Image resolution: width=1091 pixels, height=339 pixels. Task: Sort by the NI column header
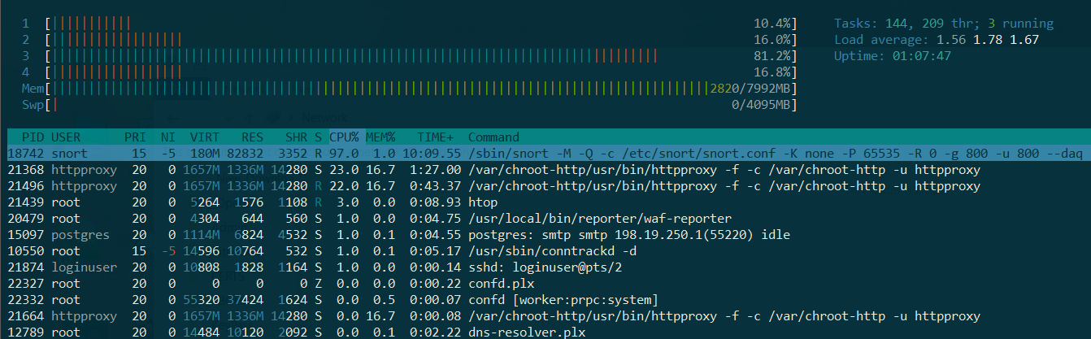click(167, 137)
